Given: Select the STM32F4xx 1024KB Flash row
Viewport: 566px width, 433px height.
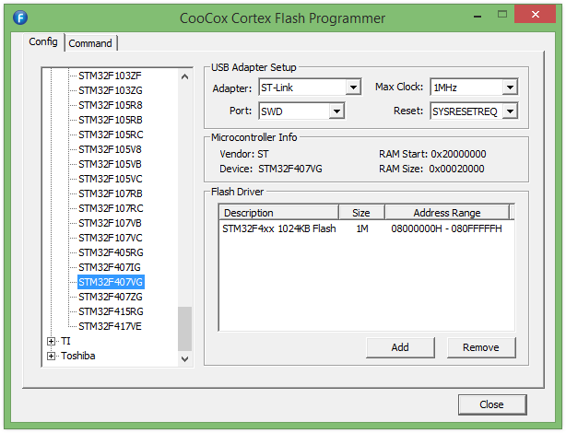Looking at the screenshot, I should point(366,228).
